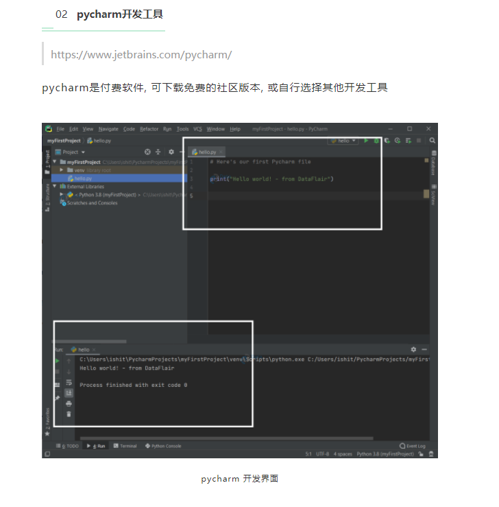This screenshot has height=507, width=499.
Task: Open the Project view dropdown
Action: [70, 152]
